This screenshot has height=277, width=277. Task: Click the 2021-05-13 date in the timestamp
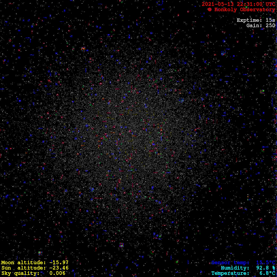tap(216, 4)
